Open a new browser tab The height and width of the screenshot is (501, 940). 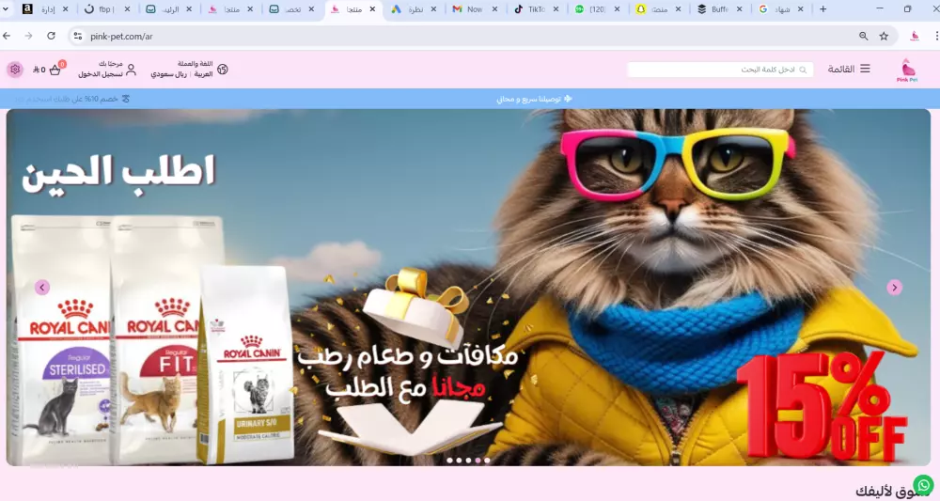(x=823, y=9)
